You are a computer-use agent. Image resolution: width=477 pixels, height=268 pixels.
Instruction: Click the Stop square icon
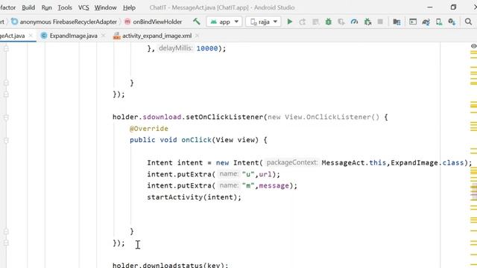pos(380,22)
